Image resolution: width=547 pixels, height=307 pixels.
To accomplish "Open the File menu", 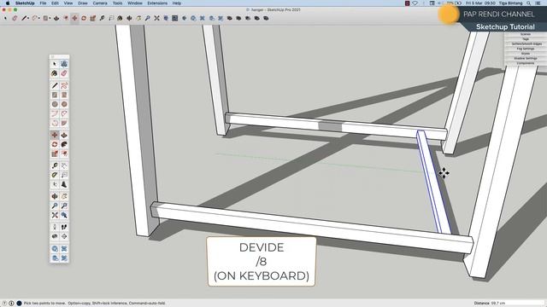I will [x=43, y=3].
